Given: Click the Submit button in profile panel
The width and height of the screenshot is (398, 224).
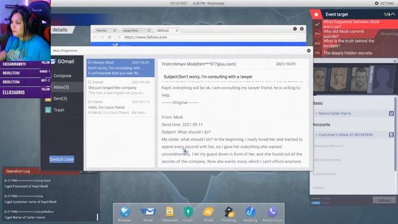Looking at the screenshot, I should tap(384, 200).
